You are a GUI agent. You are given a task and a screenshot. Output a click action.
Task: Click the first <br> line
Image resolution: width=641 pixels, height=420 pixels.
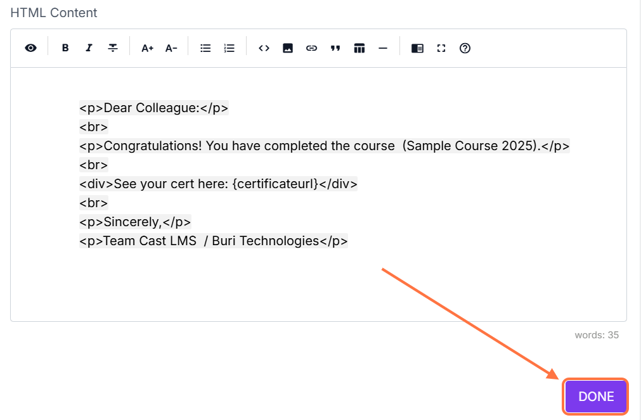(94, 127)
